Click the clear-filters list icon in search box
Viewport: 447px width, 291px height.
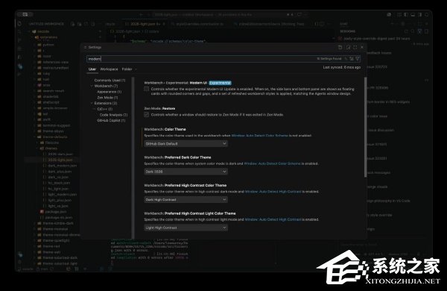pos(352,58)
